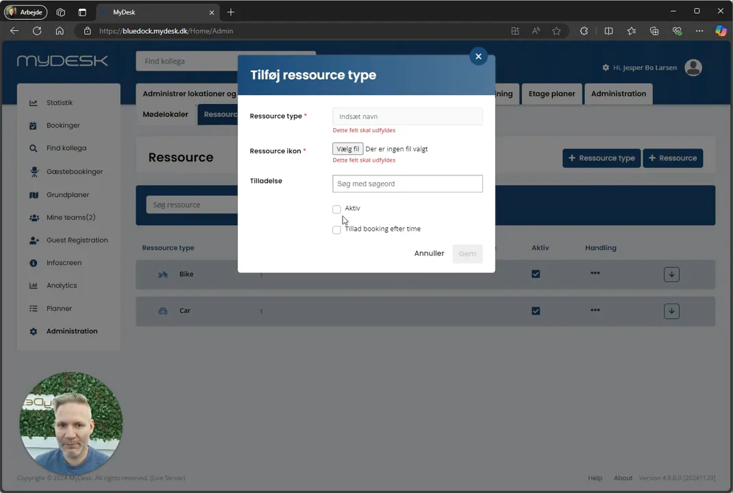Image resolution: width=733 pixels, height=493 pixels.
Task: Open the Help link in footer
Action: tap(595, 478)
